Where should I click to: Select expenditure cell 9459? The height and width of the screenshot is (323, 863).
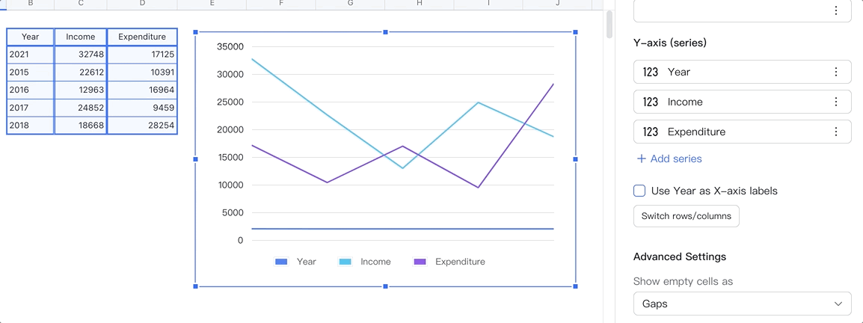click(x=142, y=108)
